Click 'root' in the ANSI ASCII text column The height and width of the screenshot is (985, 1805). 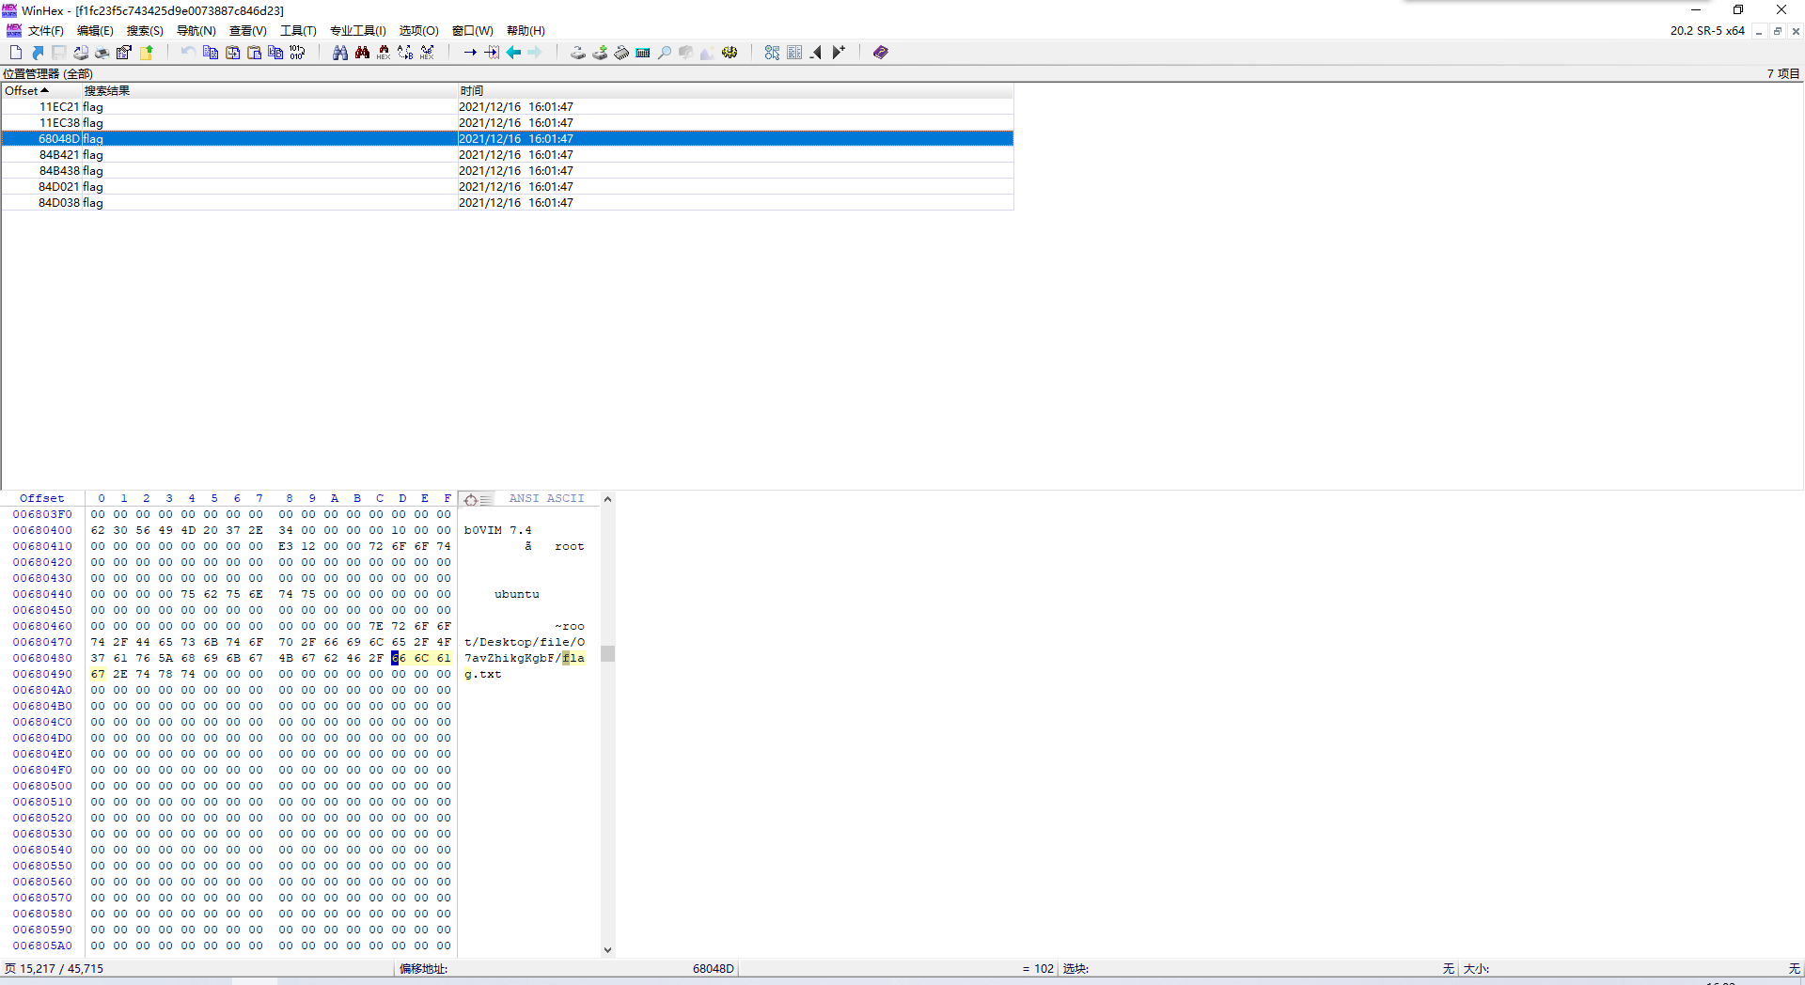(570, 547)
